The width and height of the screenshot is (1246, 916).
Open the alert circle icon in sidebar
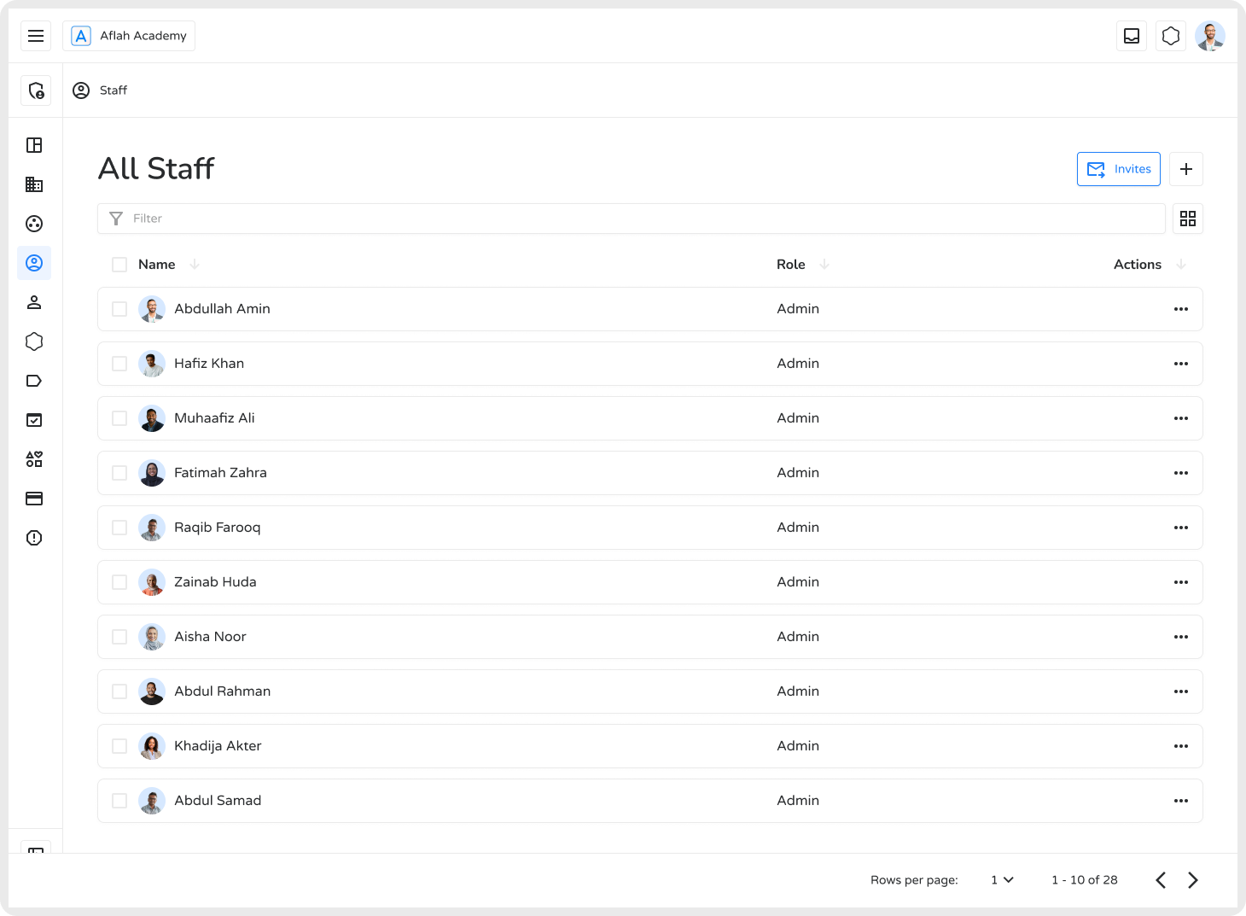[34, 538]
